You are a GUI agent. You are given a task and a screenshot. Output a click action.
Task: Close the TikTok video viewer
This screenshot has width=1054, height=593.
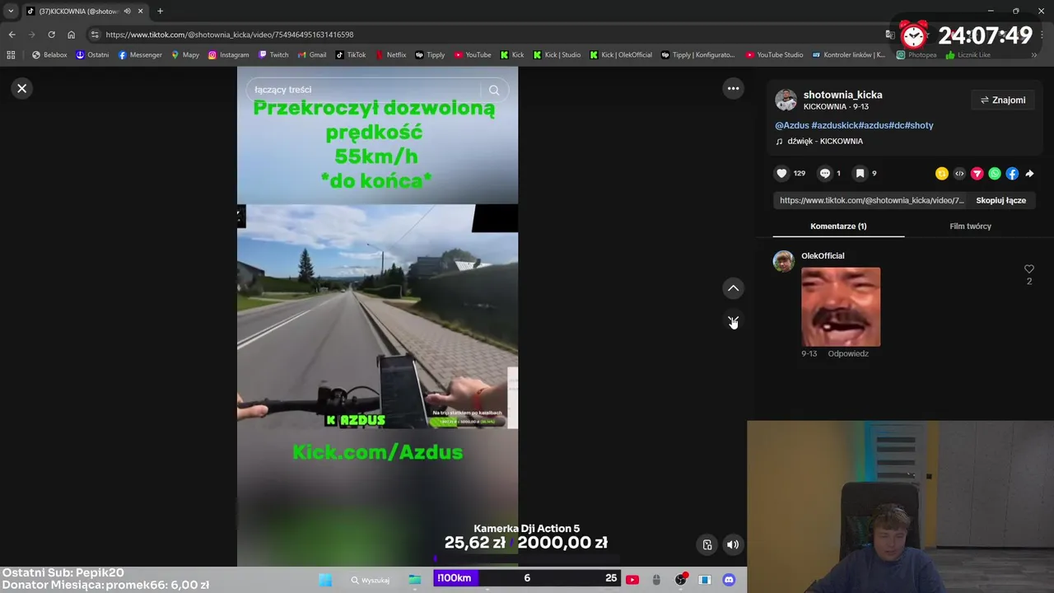click(22, 88)
